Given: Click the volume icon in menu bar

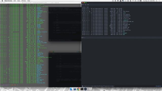Looking at the screenshot, I should coord(135,1).
